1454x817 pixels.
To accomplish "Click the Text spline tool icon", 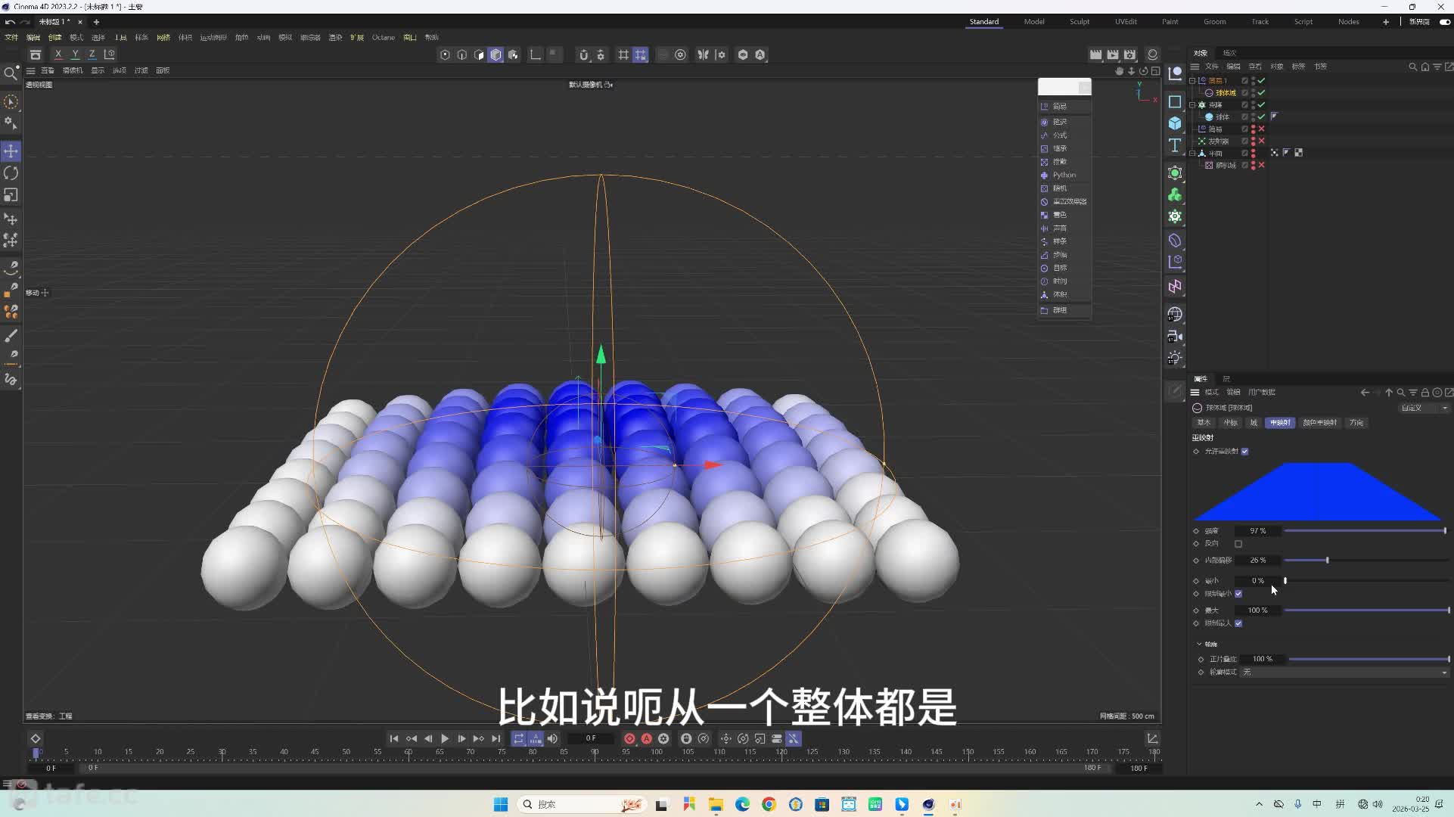I will (1175, 145).
